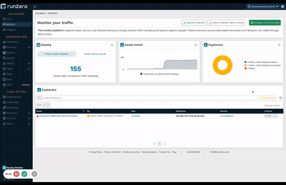
Task: Open HUXLEYS-MBP.FIOS-ROUTER.HOME explorer link
Action: [x=58, y=116]
